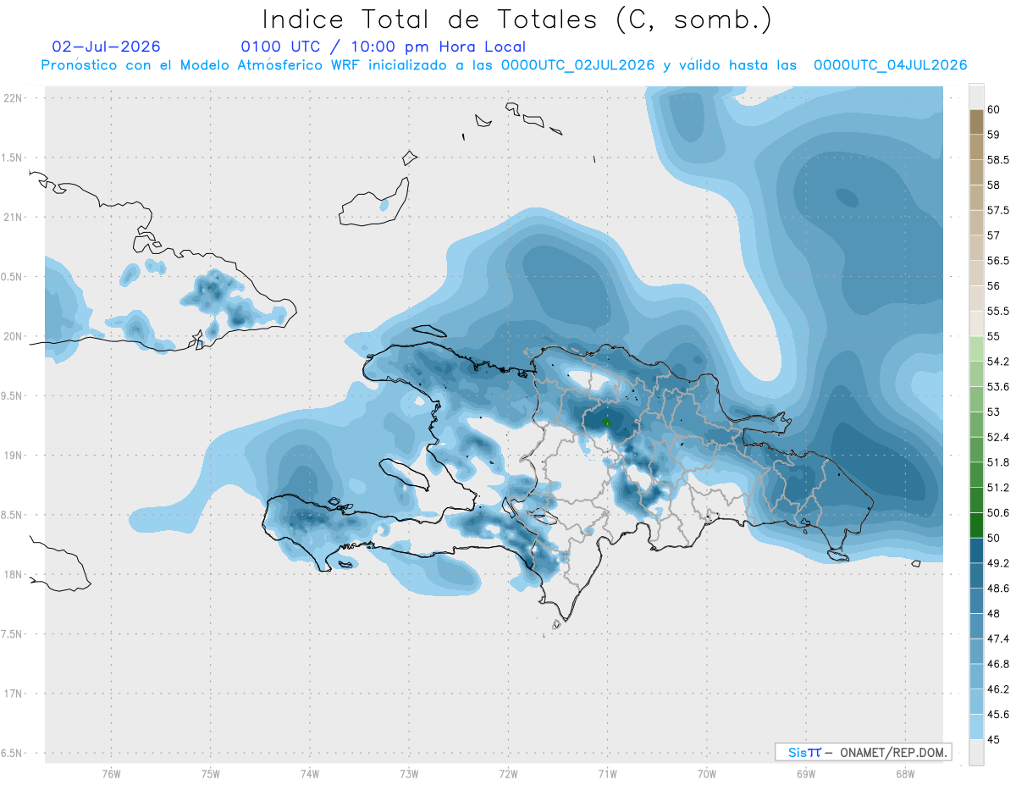
Task: Click the title 'Indice Total de Totales (C, somb.)'
Action: click(517, 19)
